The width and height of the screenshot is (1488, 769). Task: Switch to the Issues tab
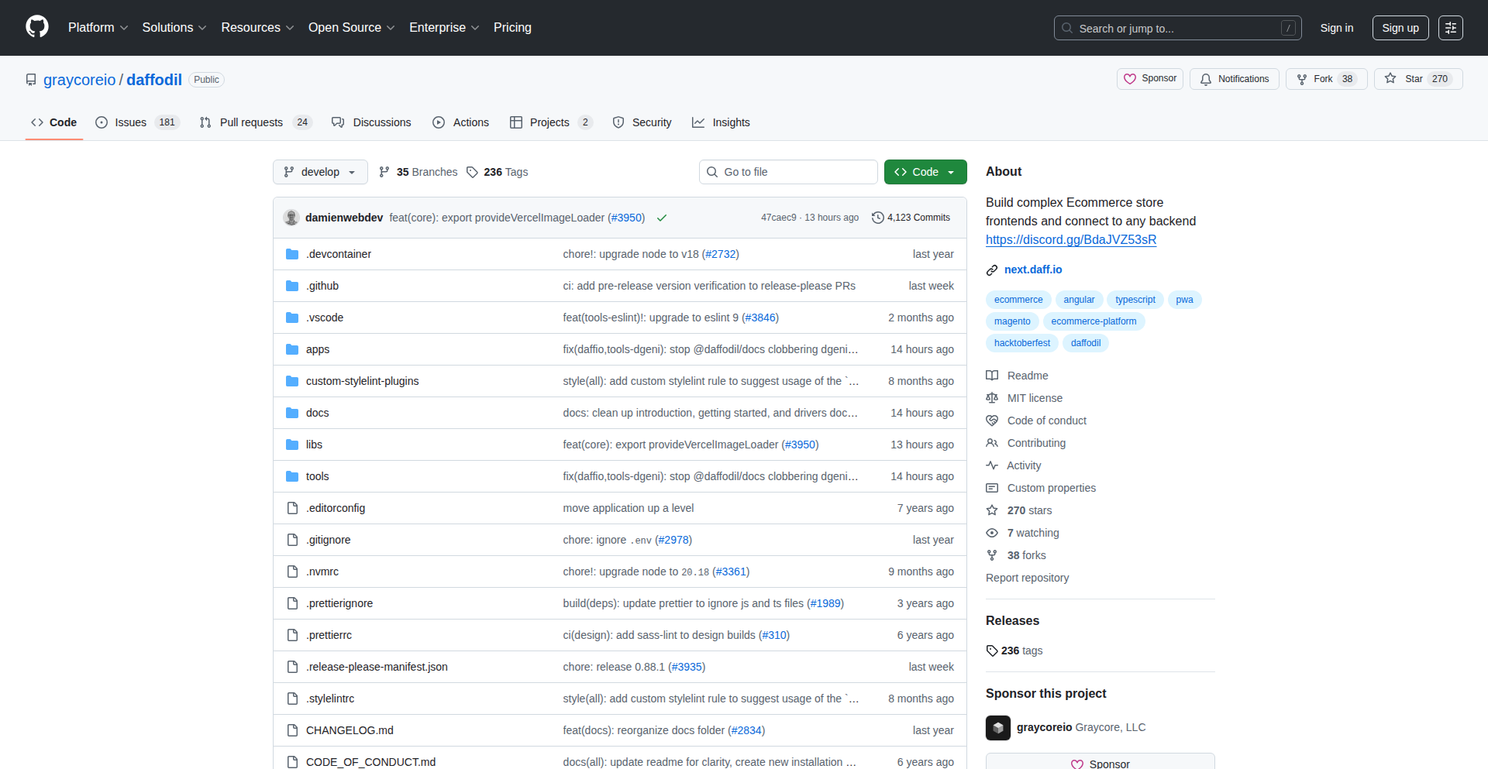(137, 122)
